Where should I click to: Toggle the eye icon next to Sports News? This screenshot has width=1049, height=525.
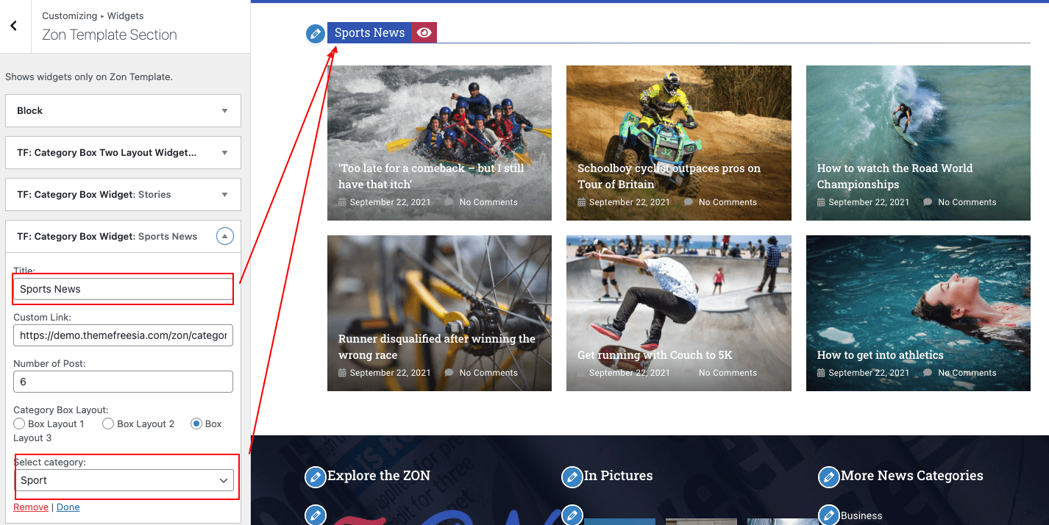click(424, 33)
